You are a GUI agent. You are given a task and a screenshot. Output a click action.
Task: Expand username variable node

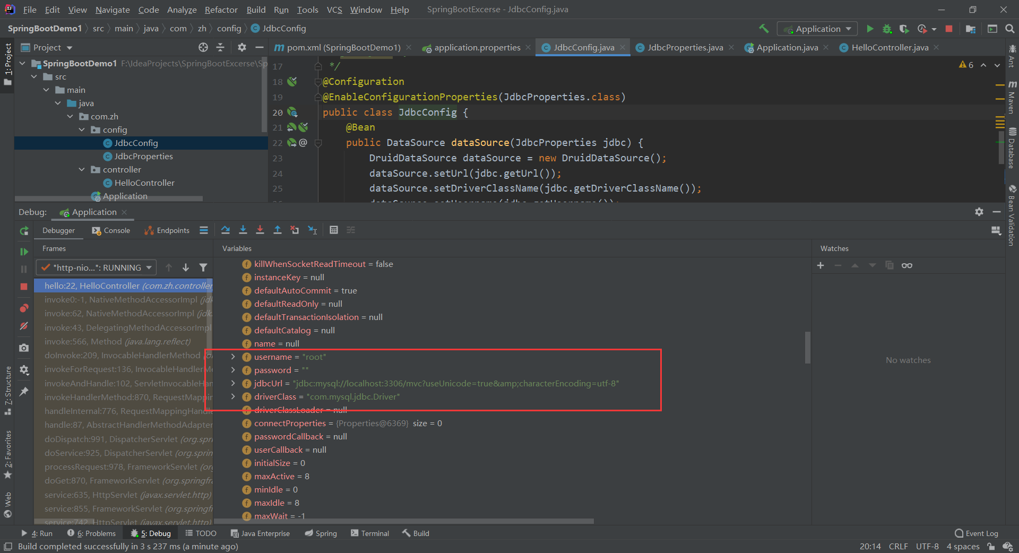tap(233, 357)
